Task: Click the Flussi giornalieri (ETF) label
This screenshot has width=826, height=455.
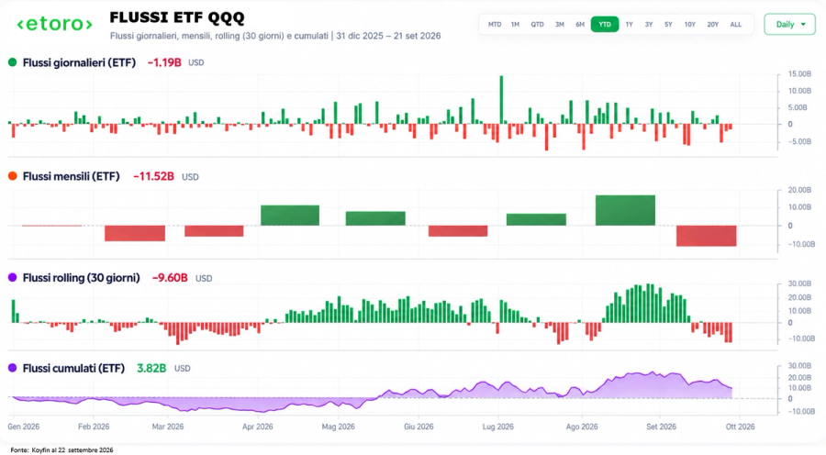Action: 79,62
